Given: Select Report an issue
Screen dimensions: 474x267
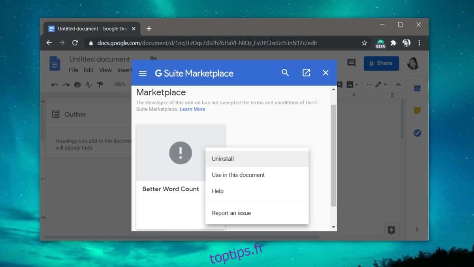Looking at the screenshot, I should [x=257, y=213].
